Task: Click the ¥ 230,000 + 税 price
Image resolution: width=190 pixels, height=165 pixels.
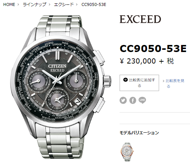Action: tap(147, 61)
